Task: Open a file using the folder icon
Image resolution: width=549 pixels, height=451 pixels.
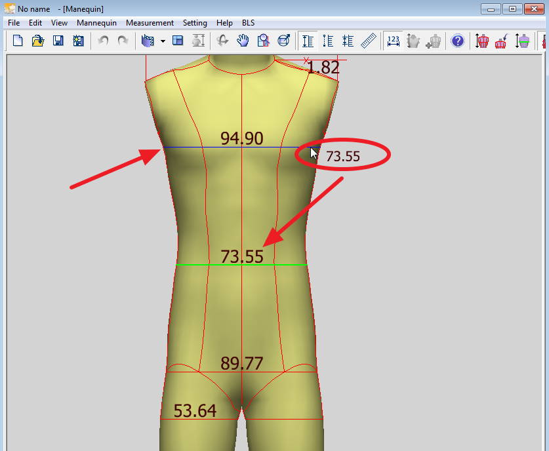Action: point(38,41)
